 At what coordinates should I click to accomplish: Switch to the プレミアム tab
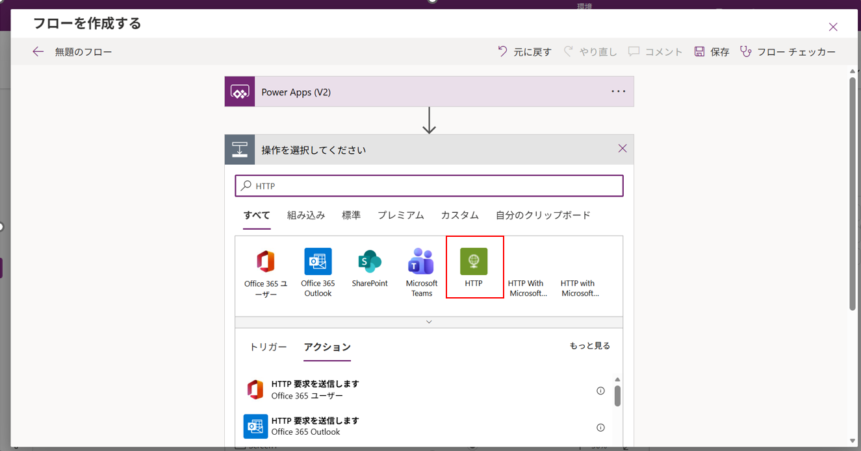click(x=401, y=215)
